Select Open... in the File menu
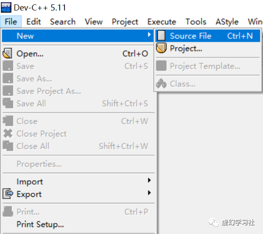The image size is (263, 234). tap(30, 54)
